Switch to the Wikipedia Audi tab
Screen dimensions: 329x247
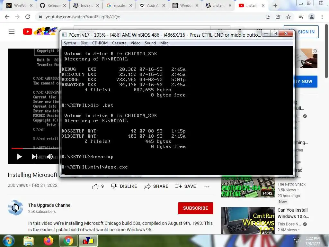(152, 5)
